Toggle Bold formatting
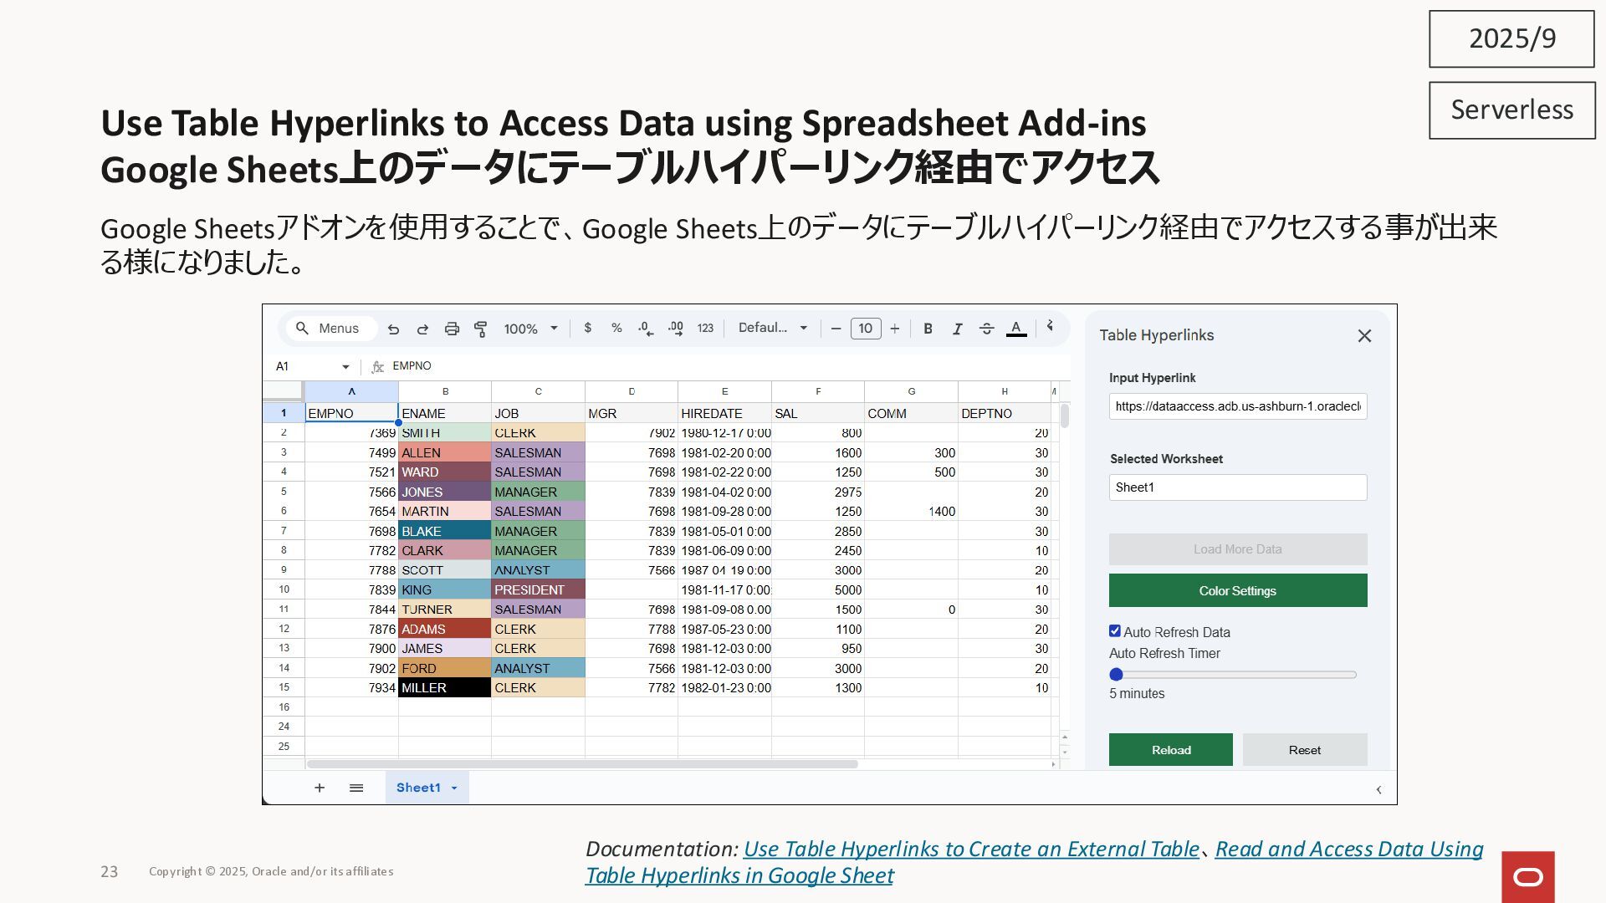1606x903 pixels. pyautogui.click(x=928, y=329)
